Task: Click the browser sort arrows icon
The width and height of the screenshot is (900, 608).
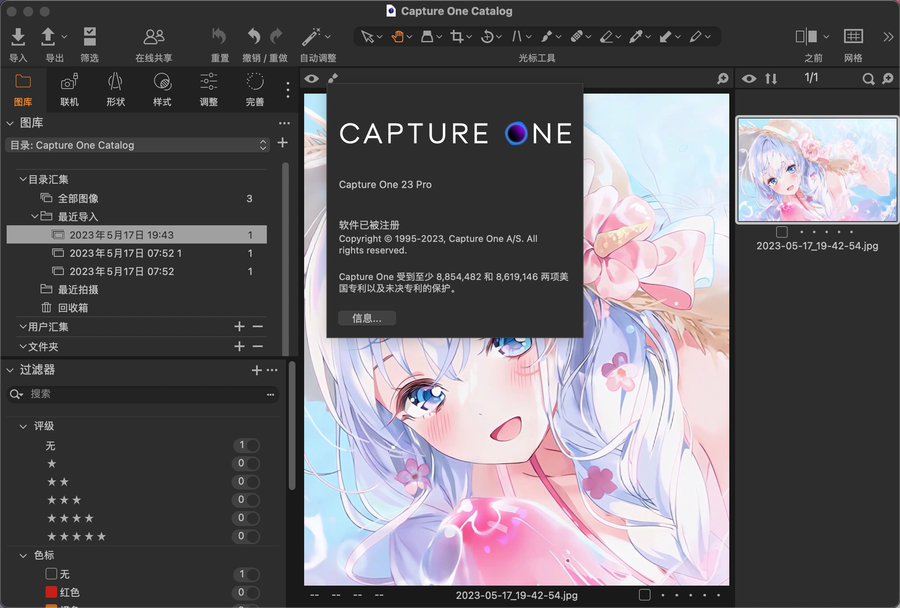Action: (771, 78)
